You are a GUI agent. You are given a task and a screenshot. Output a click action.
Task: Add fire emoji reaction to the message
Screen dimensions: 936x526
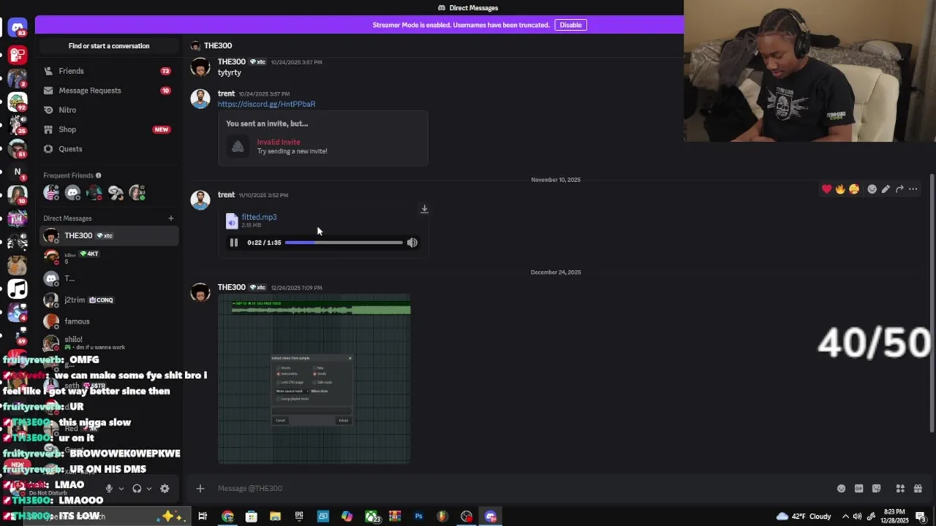click(840, 189)
